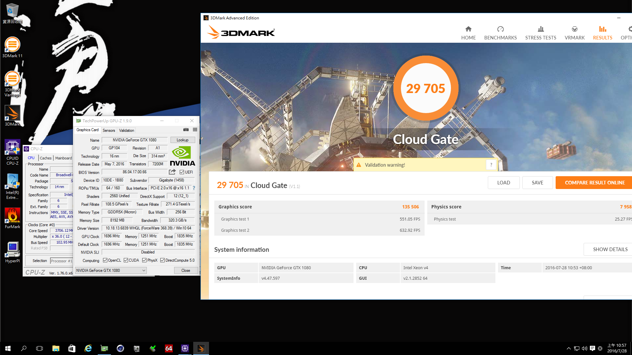This screenshot has height=355, width=632.
Task: Open the Intel Extreme Tuning desktop shortcut
Action: [x=12, y=186]
